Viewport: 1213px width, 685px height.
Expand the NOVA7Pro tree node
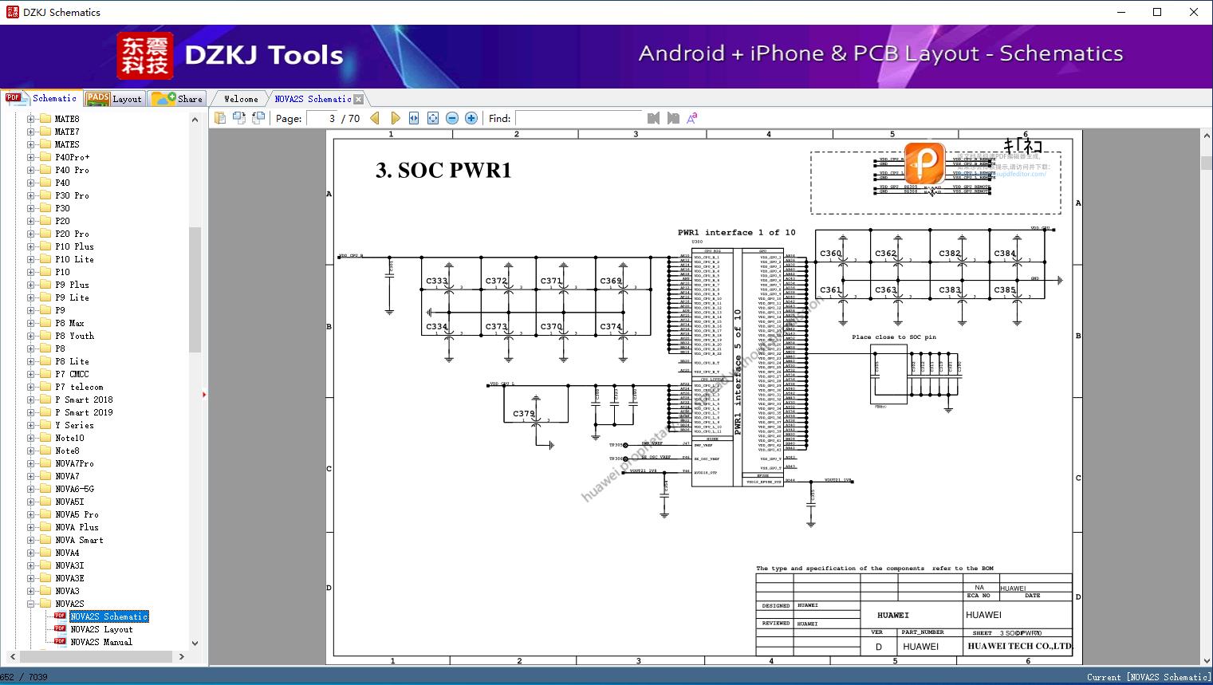(31, 463)
